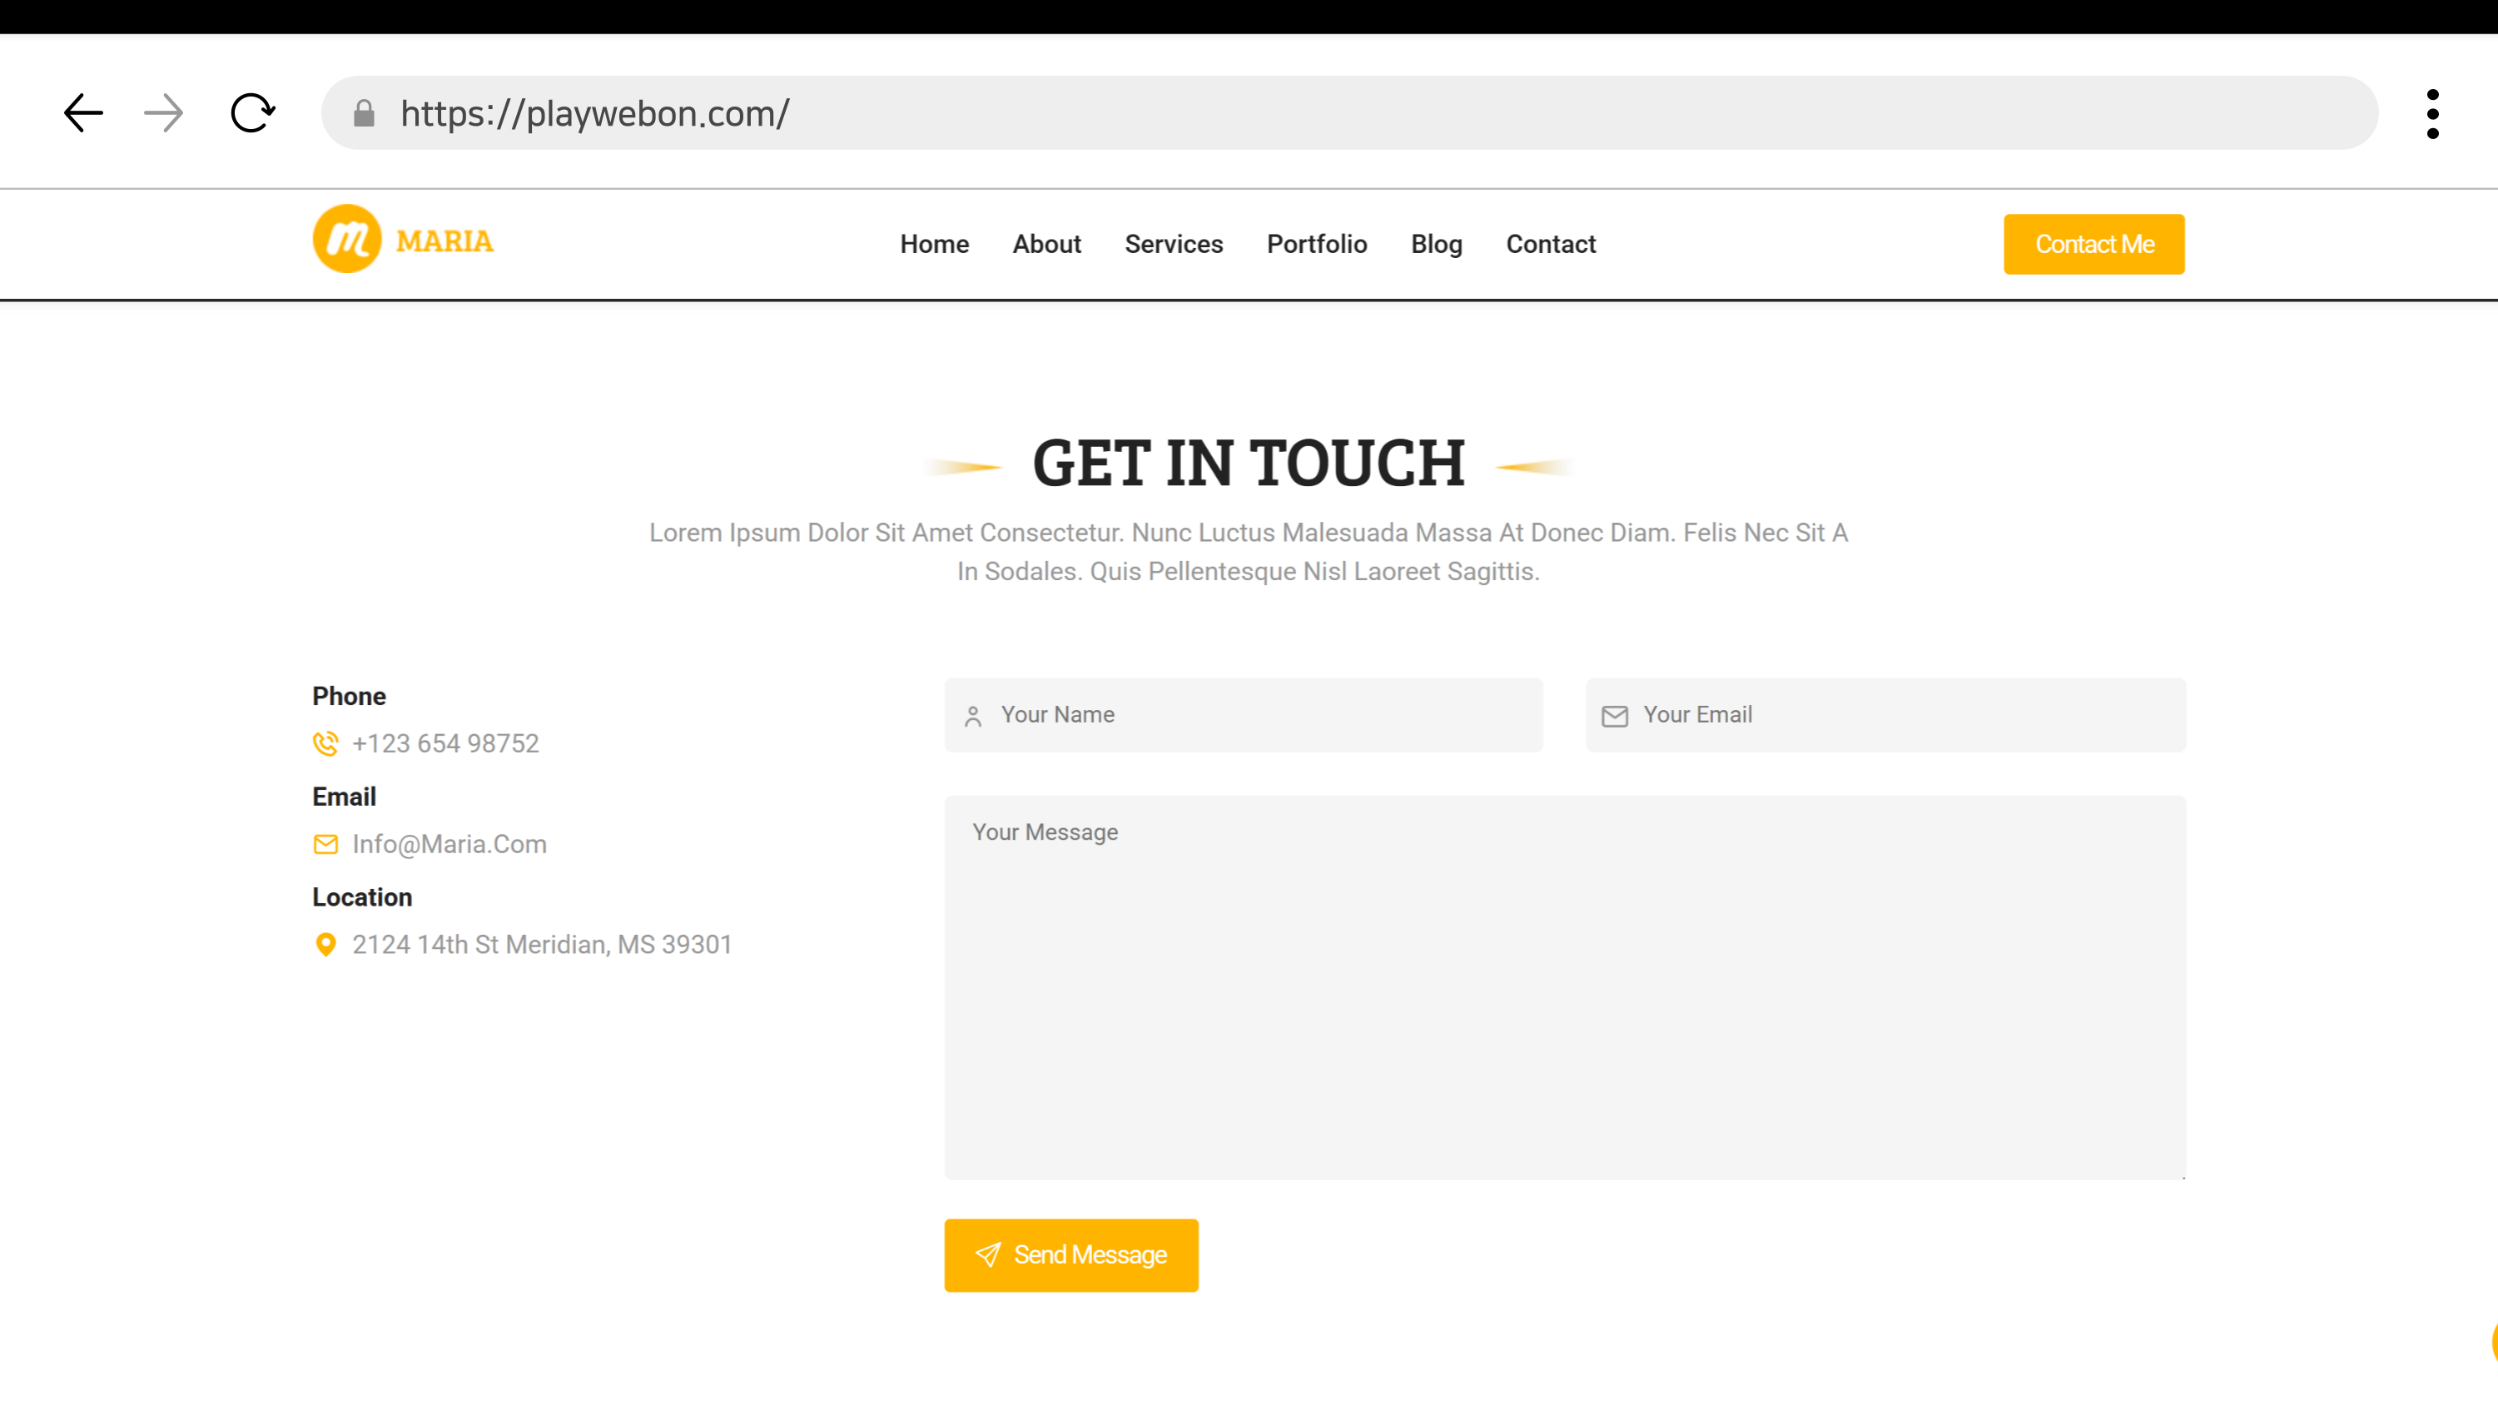Image resolution: width=2498 pixels, height=1405 pixels.
Task: Click the orange envelope icon beside Info@Maria.Com
Action: pyautogui.click(x=325, y=845)
